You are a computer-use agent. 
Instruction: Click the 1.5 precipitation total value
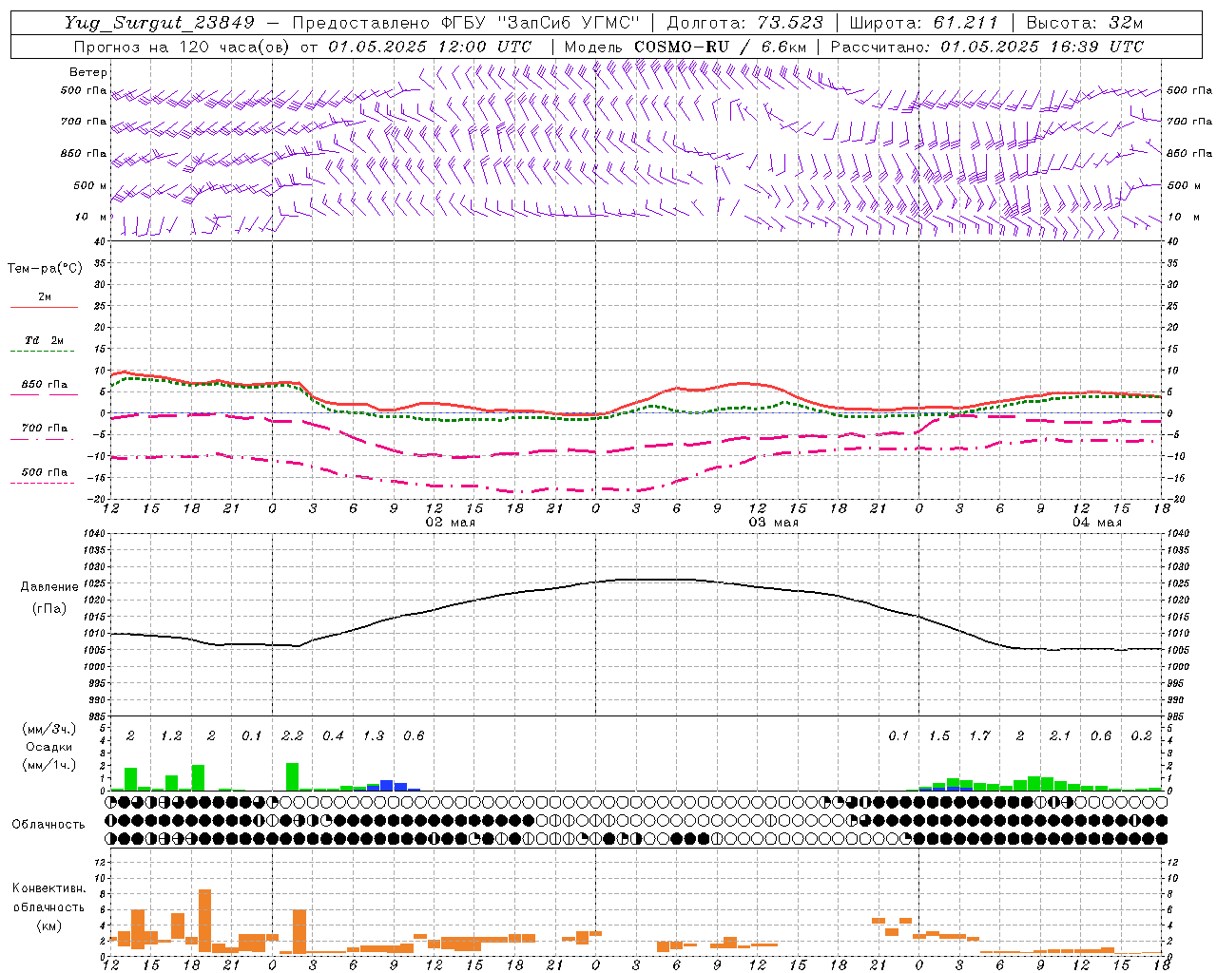939,736
